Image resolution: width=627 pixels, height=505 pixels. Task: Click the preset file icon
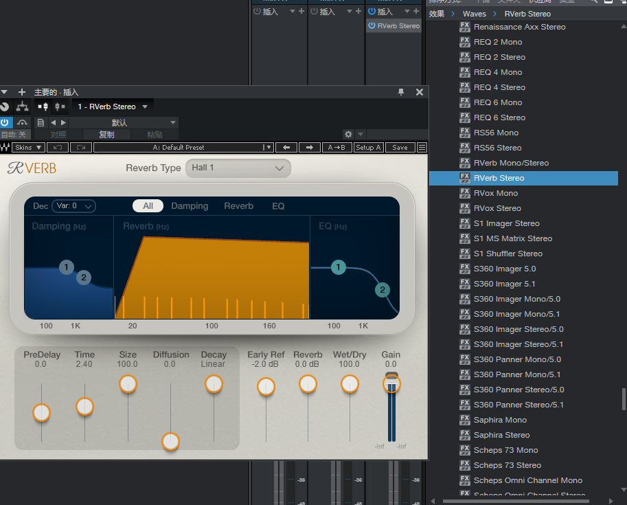click(x=41, y=122)
